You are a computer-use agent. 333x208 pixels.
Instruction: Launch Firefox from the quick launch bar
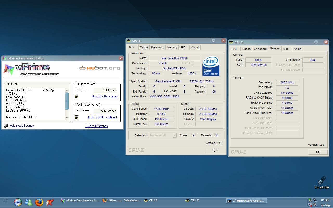pyautogui.click(x=39, y=202)
